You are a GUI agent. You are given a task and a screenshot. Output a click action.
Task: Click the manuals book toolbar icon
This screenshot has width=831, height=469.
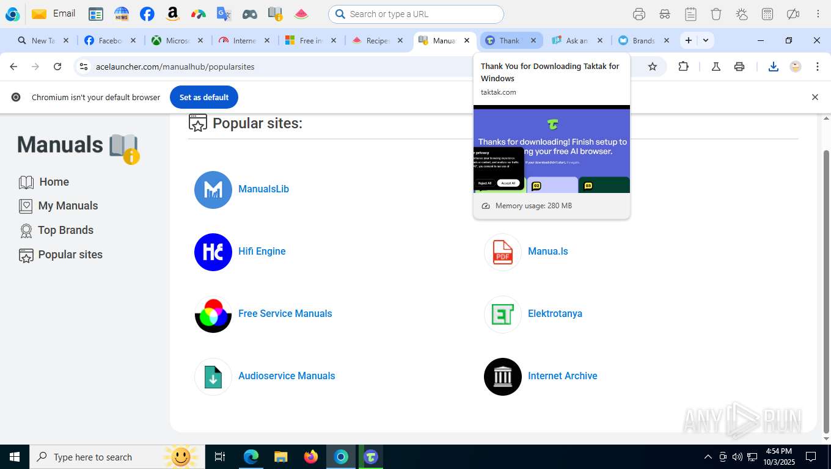point(276,13)
